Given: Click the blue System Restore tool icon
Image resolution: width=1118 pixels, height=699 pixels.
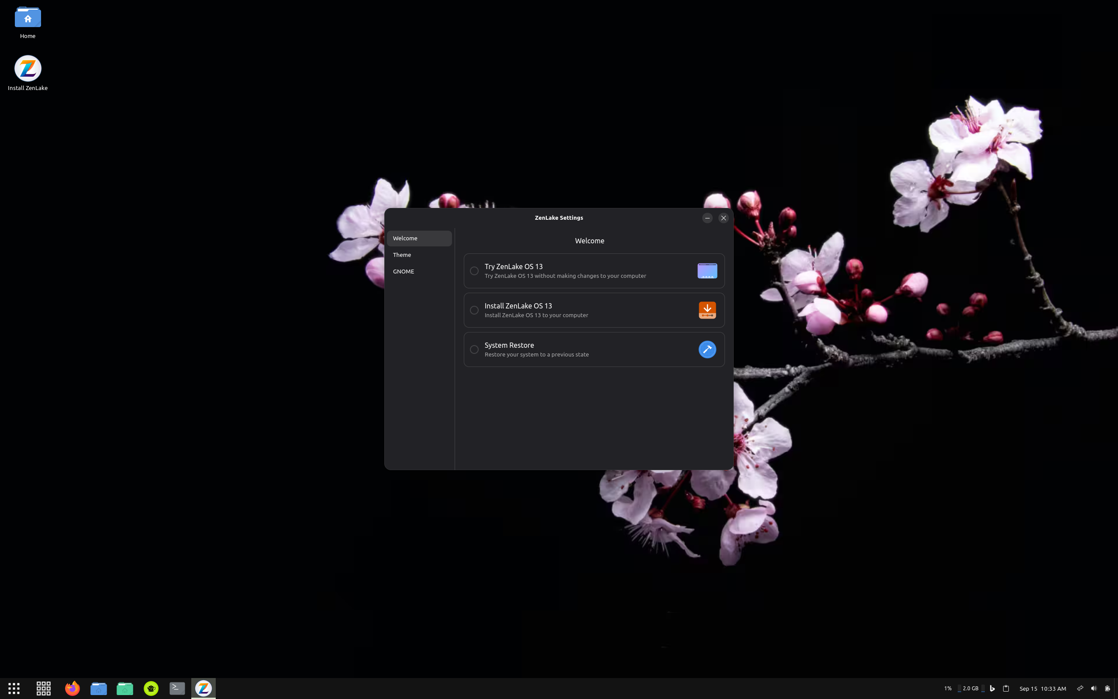Looking at the screenshot, I should 707,349.
